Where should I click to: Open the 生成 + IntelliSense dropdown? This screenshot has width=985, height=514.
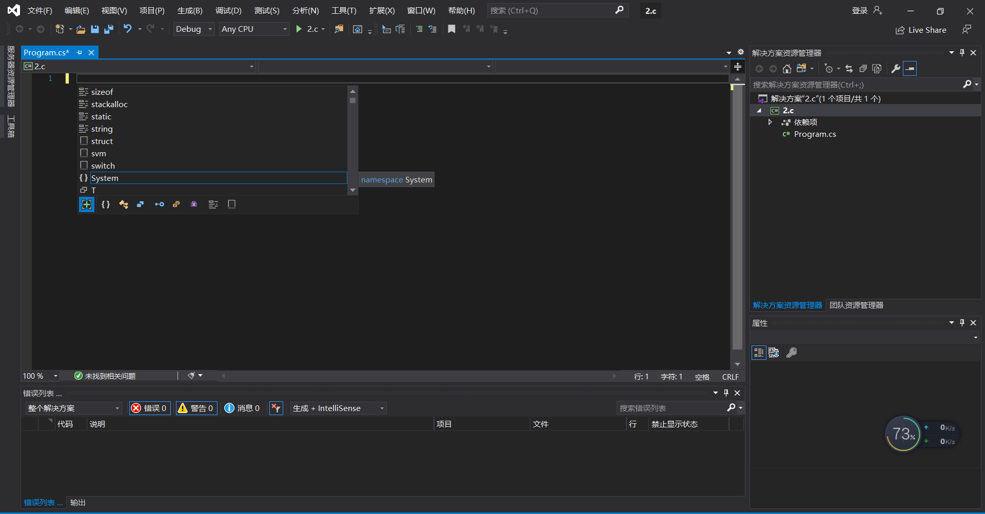coord(338,408)
